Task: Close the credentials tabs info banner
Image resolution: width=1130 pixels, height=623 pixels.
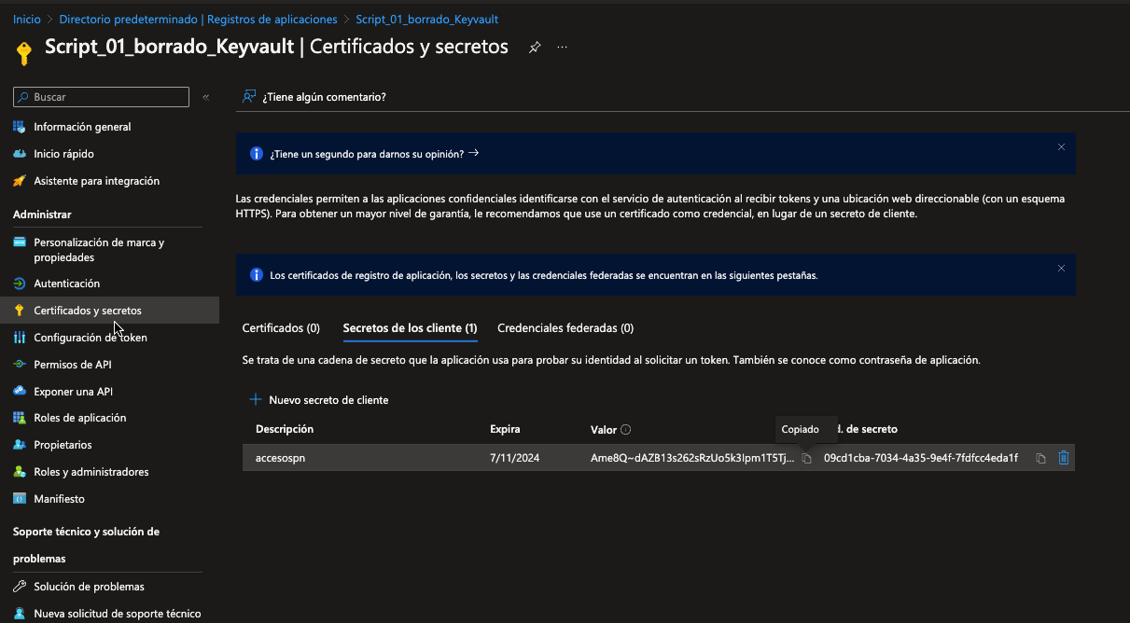Action: point(1061,269)
